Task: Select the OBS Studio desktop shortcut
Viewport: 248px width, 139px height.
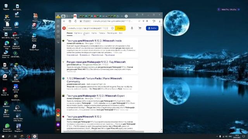Action: 17,108
